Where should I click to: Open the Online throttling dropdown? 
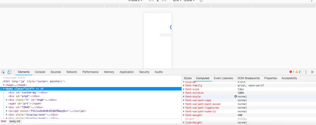189,1
